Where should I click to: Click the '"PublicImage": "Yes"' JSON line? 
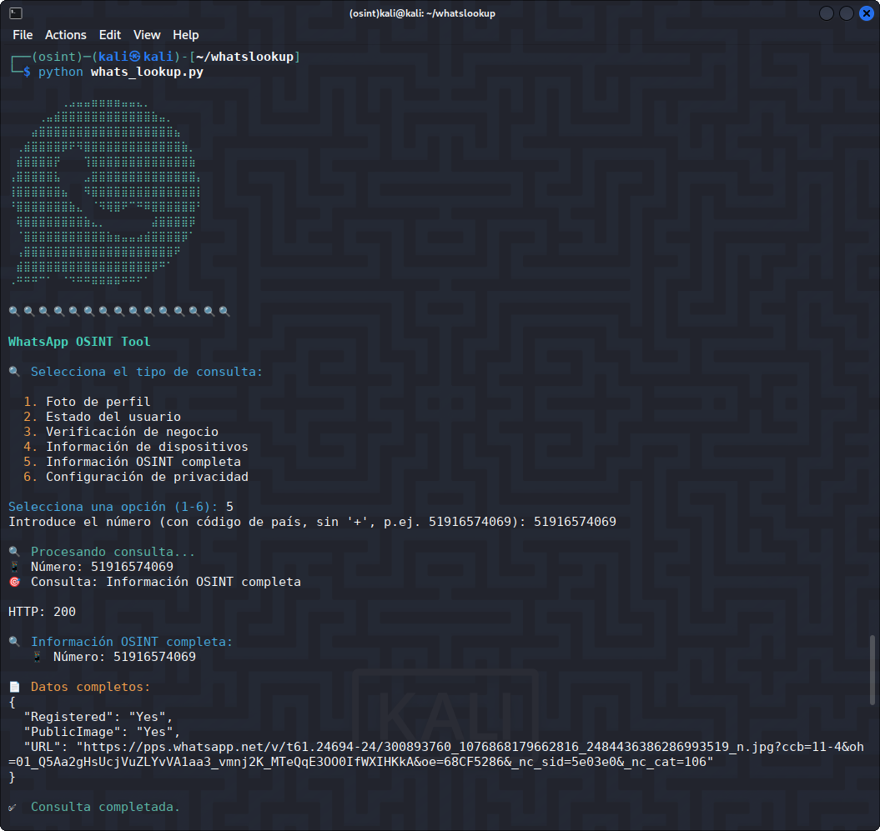(102, 733)
